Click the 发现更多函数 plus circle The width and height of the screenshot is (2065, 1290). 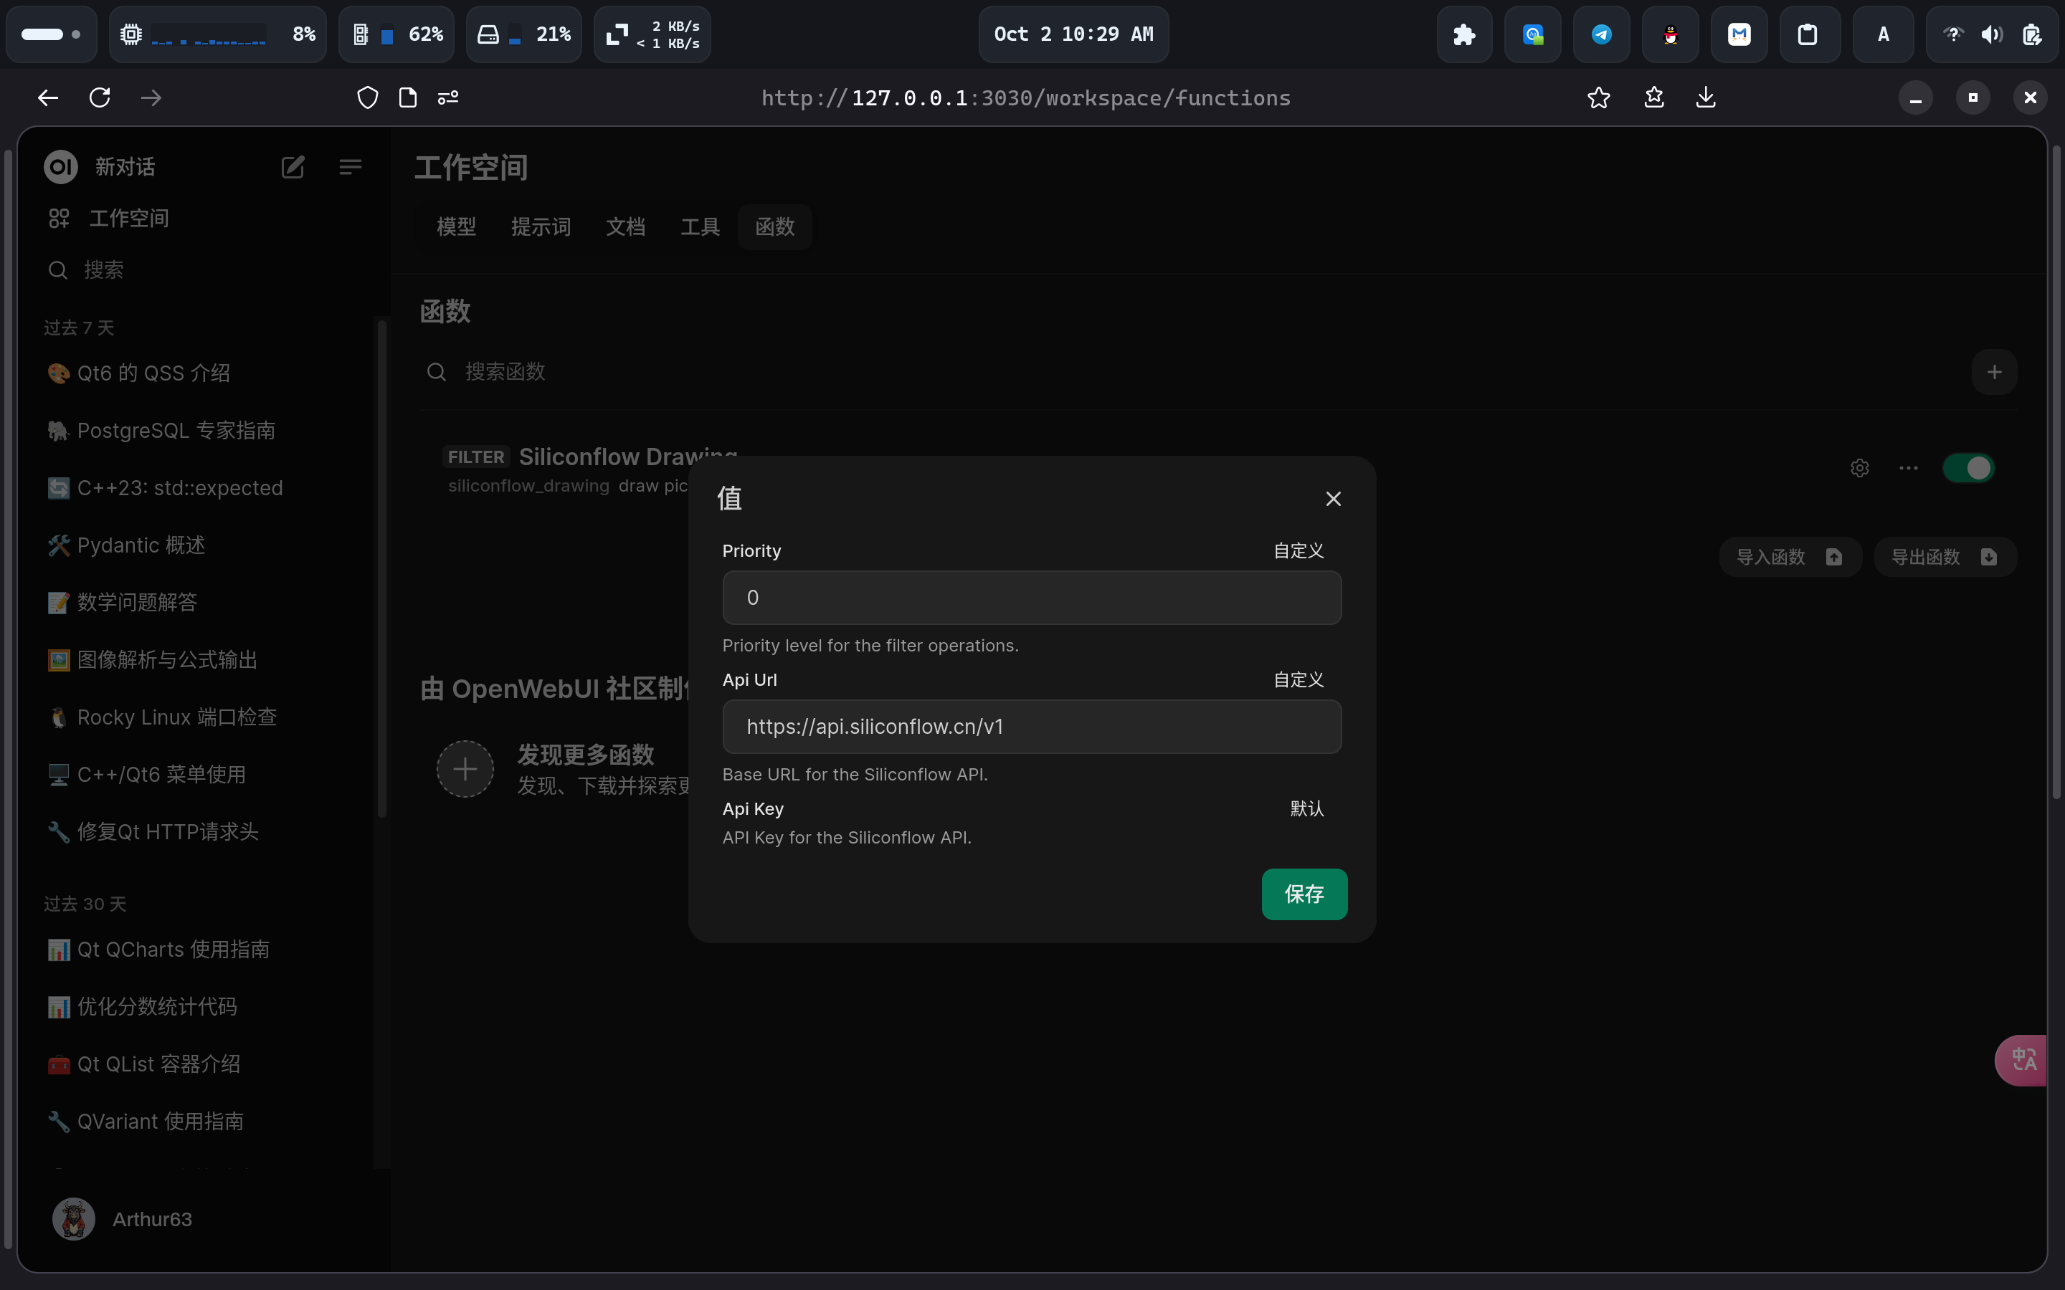click(x=465, y=770)
